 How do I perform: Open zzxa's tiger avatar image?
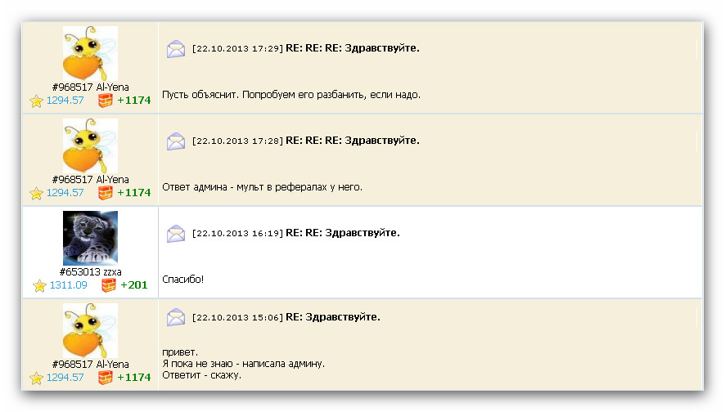pyautogui.click(x=90, y=238)
